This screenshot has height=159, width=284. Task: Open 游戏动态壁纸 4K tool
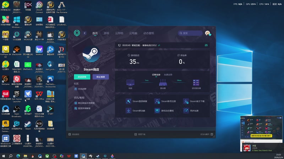point(164,111)
